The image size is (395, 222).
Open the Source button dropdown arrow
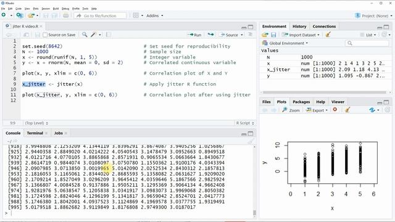coord(242,35)
